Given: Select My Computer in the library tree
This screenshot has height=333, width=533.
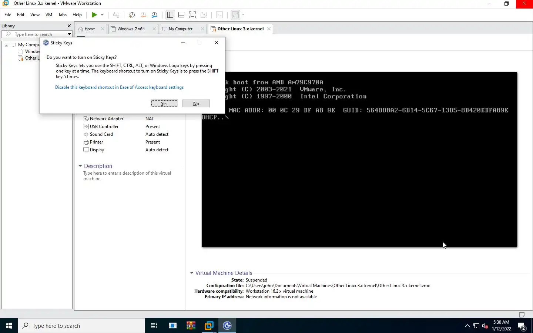Looking at the screenshot, I should coord(29,45).
